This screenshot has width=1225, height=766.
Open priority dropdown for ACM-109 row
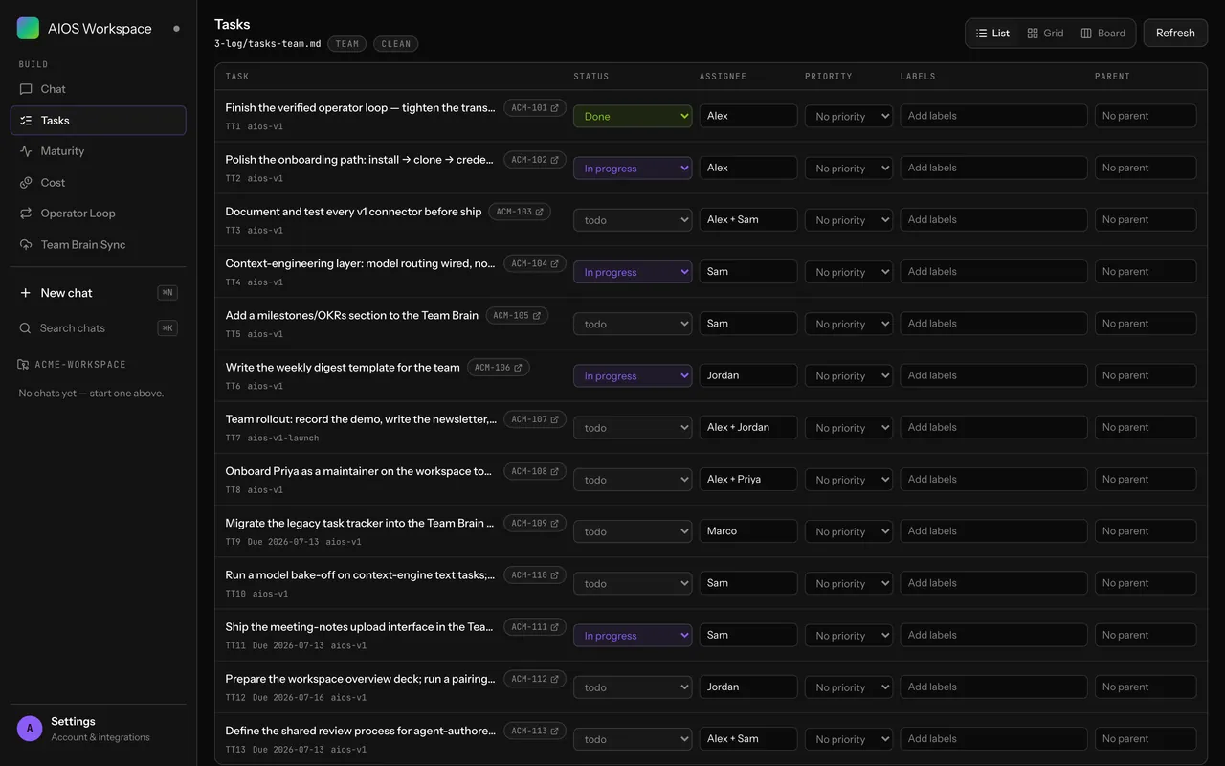tap(849, 531)
